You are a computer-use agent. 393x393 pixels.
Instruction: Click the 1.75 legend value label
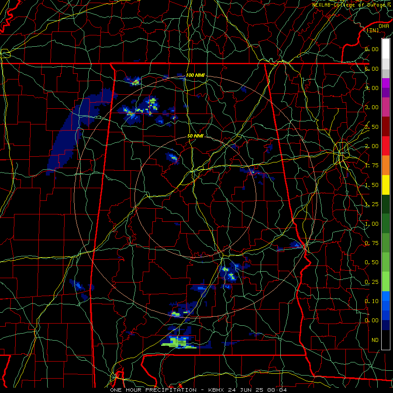point(372,165)
